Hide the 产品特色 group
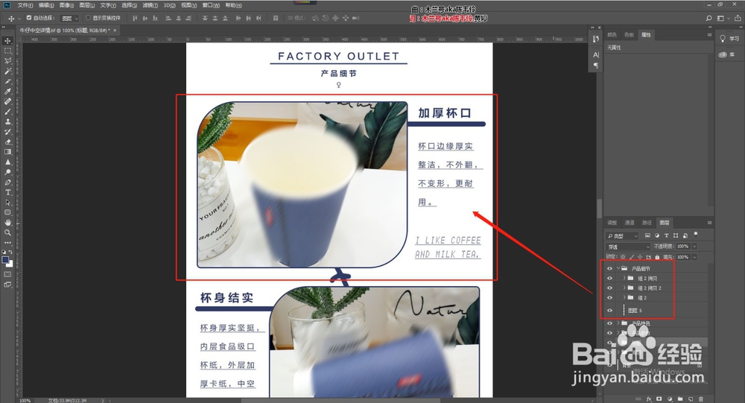This screenshot has height=403, width=745. 609,323
